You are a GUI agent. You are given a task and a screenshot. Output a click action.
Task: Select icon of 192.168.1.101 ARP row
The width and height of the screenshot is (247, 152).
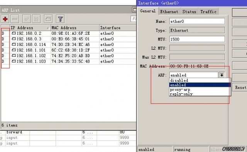(14, 50)
